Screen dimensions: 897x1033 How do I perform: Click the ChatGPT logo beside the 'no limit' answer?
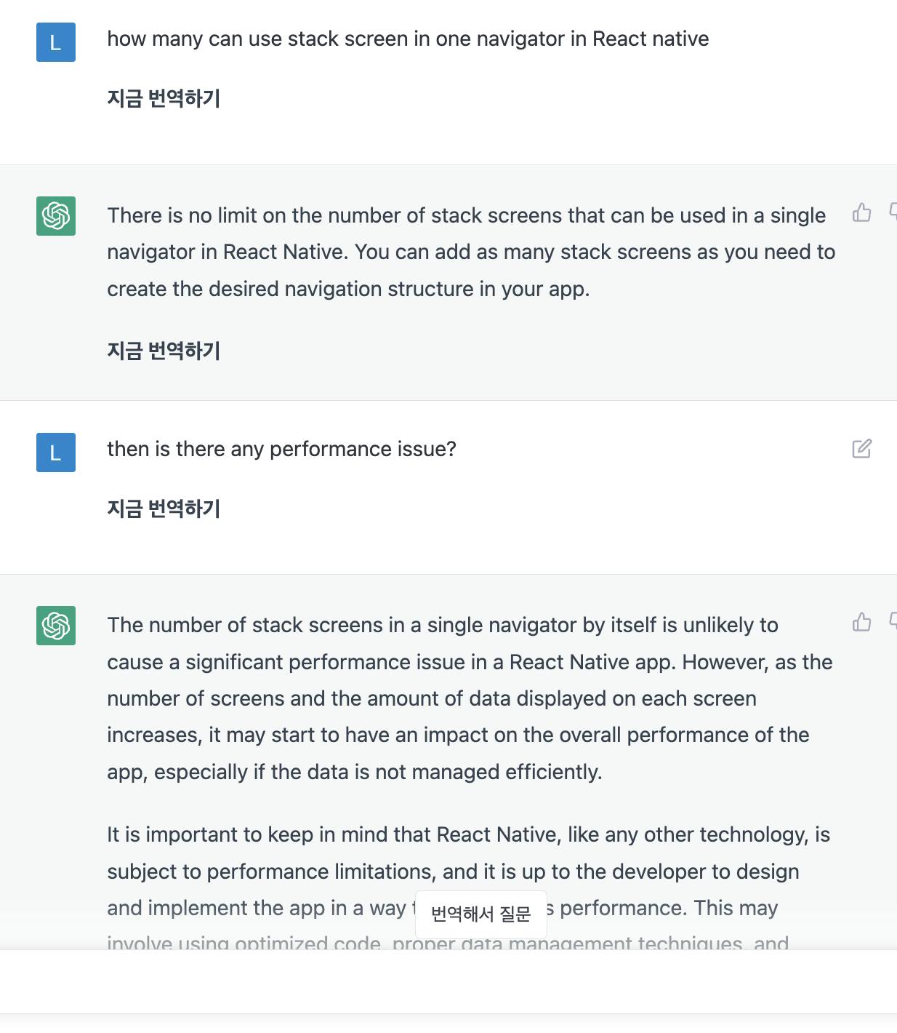point(56,216)
